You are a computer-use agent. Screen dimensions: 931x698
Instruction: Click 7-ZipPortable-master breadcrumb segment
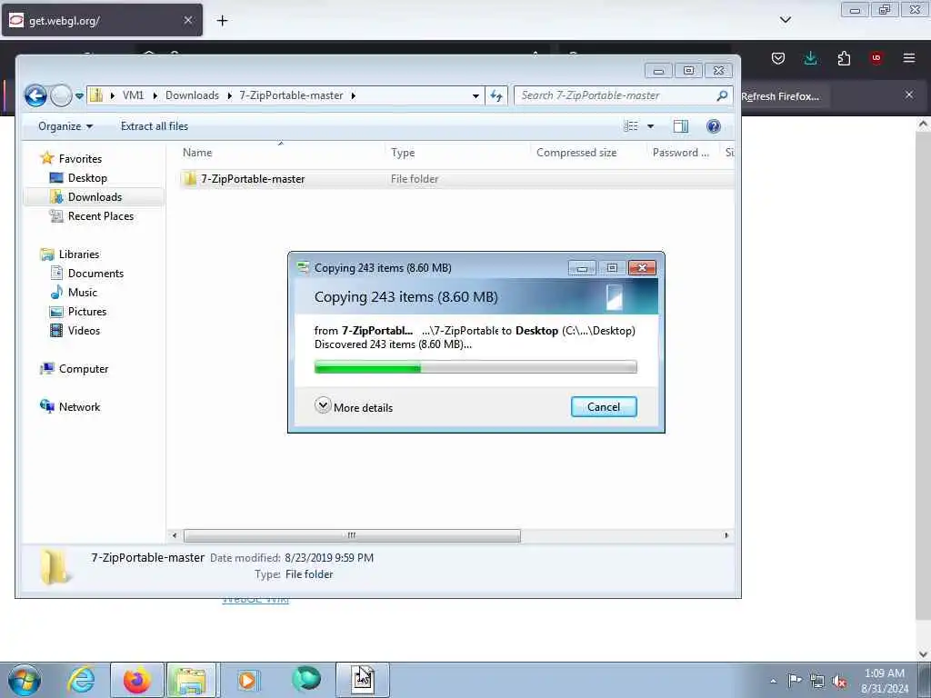click(291, 95)
